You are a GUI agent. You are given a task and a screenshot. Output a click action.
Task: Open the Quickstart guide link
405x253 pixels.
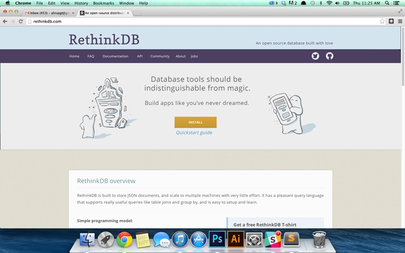(x=194, y=132)
